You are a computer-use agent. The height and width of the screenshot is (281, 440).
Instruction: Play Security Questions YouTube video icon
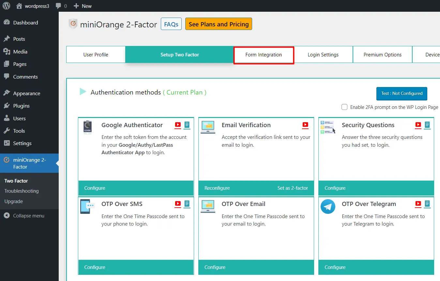(x=418, y=125)
